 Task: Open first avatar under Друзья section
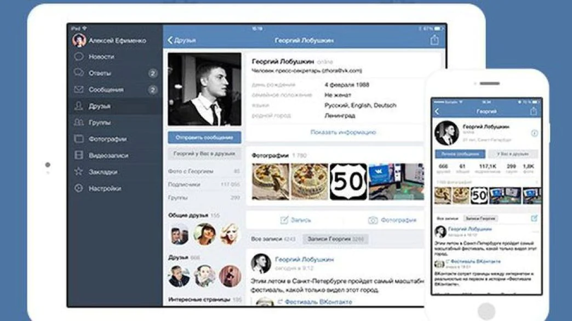coord(180,276)
